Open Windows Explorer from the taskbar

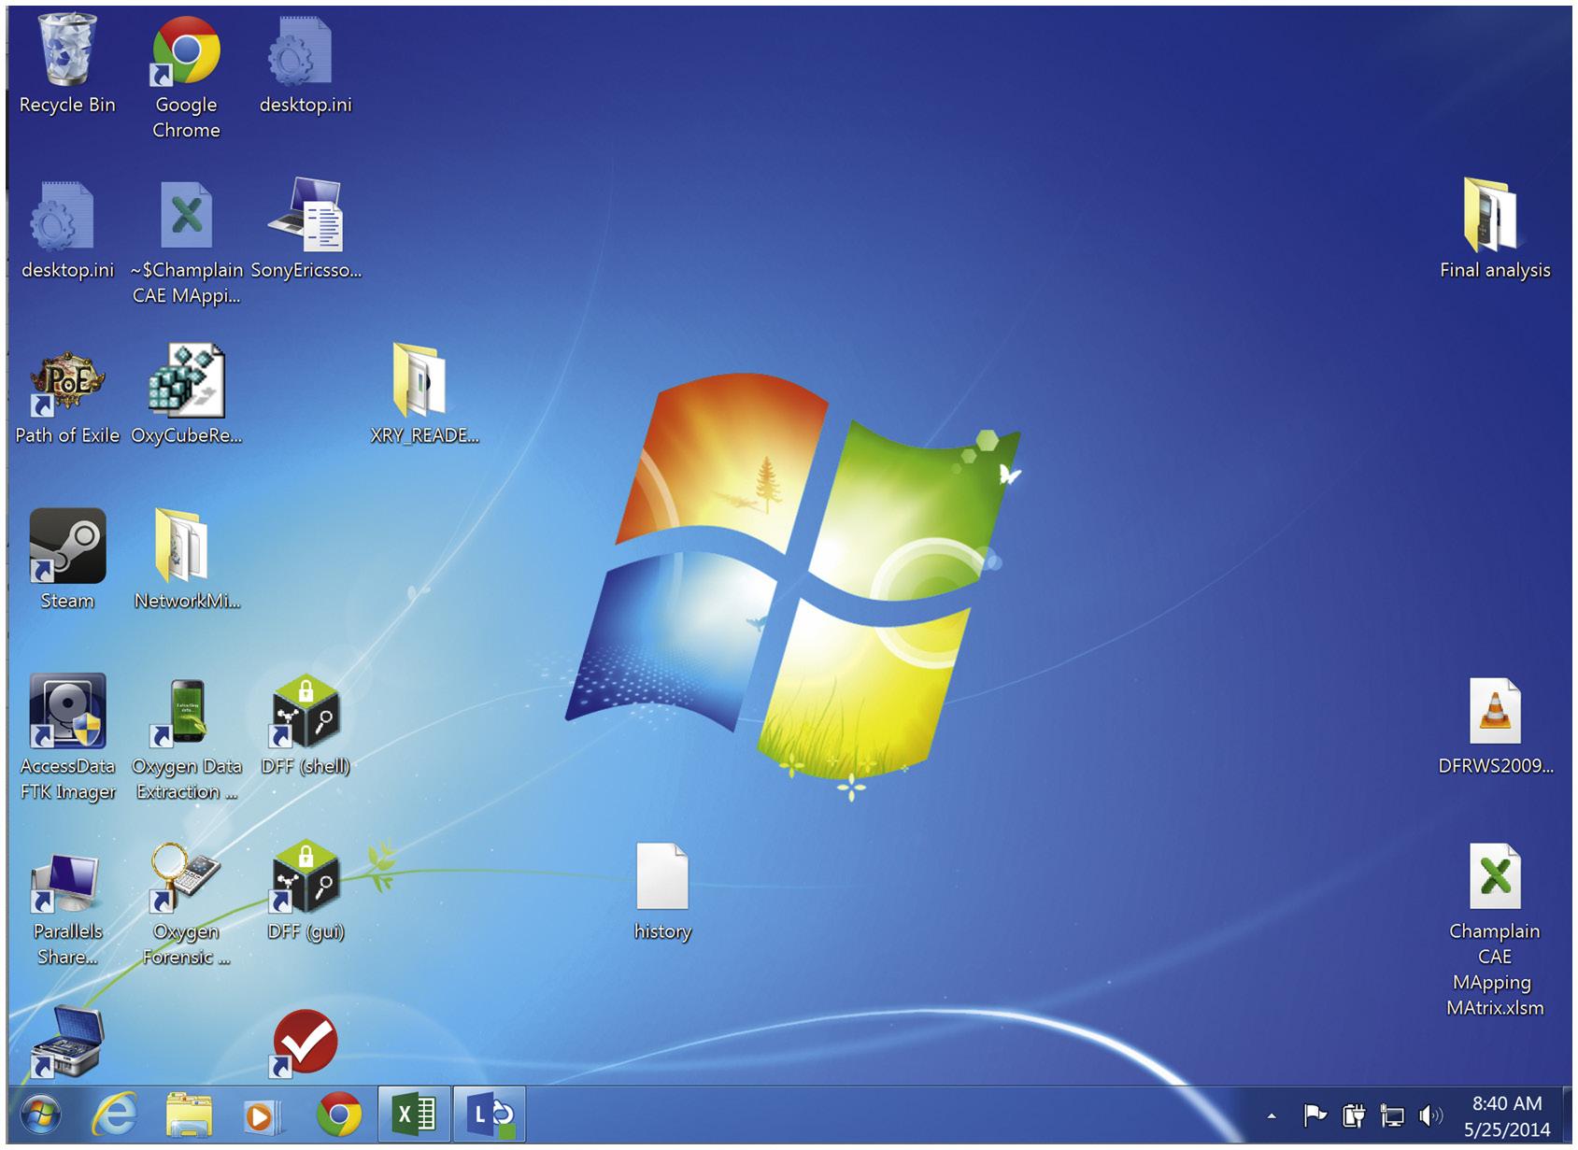tap(190, 1115)
